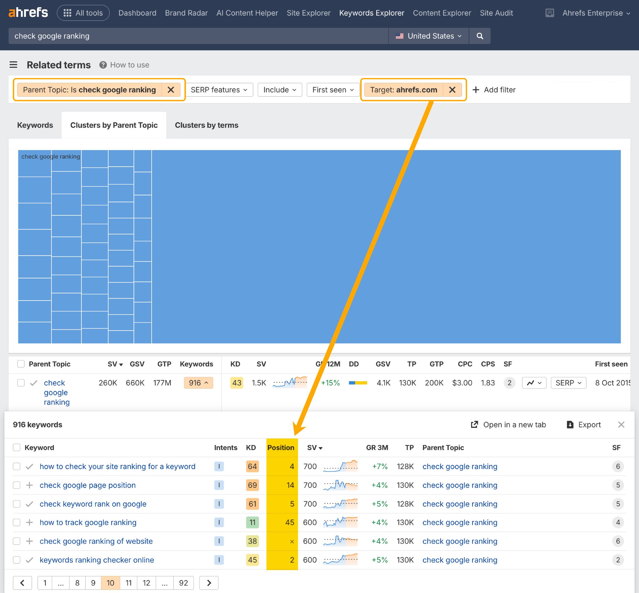Expand the SERP dropdown on the parent topic row
The image size is (639, 593).
[x=568, y=383]
